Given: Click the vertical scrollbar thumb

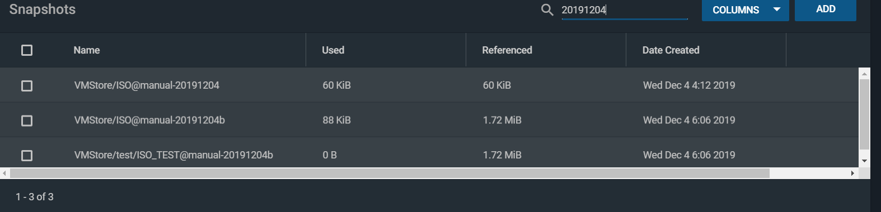Looking at the screenshot, I should (x=864, y=114).
